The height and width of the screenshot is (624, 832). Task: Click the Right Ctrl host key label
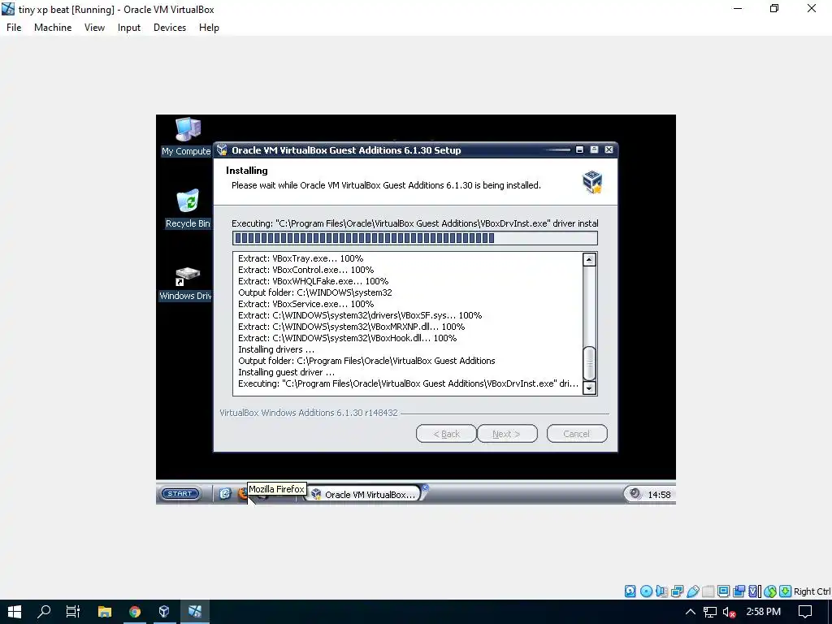pos(812,591)
